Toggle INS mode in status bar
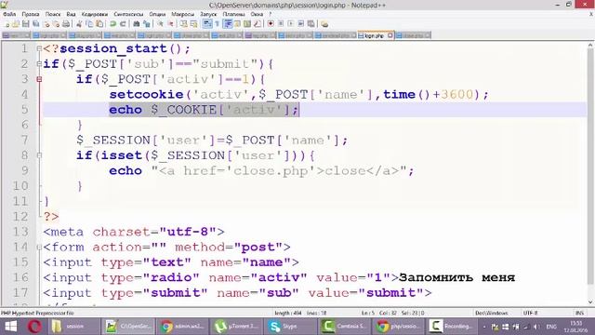This screenshot has width=595, height=335. (579, 313)
